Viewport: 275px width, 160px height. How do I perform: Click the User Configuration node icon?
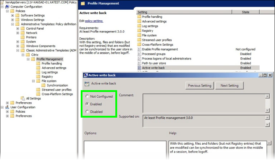[x=7, y=107]
